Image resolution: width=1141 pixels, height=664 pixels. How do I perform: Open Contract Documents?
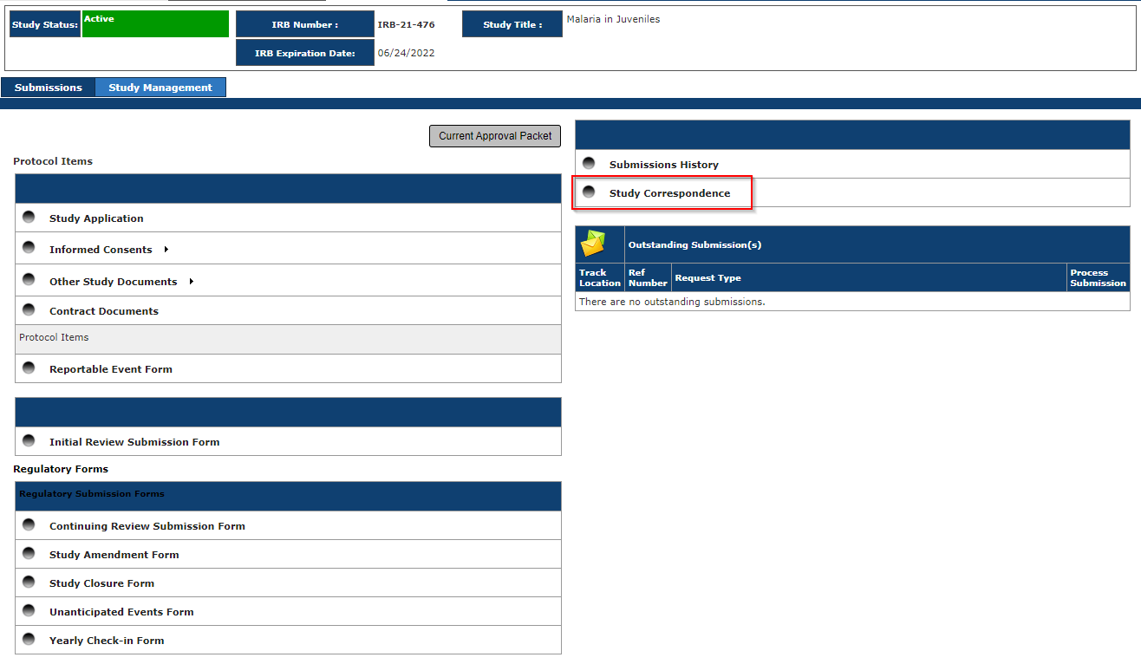click(x=104, y=311)
